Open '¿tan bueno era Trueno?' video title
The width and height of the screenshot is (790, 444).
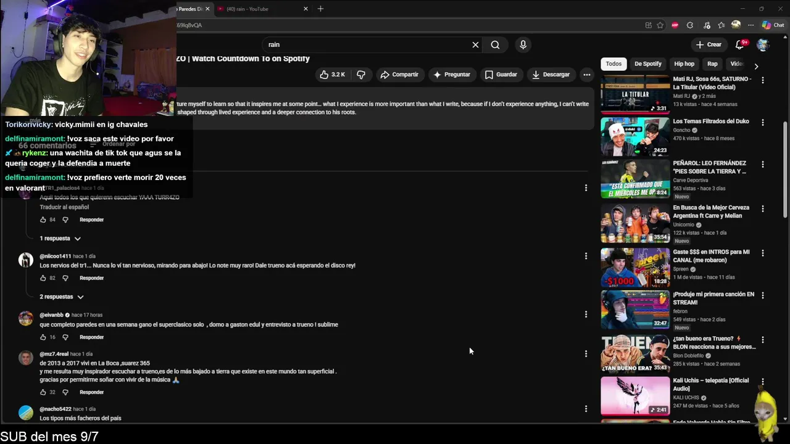[x=714, y=343]
